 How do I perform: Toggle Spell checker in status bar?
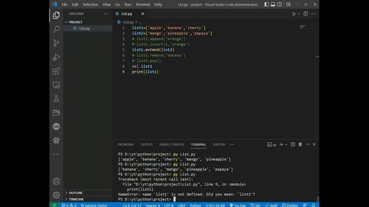pyautogui.click(x=271, y=205)
